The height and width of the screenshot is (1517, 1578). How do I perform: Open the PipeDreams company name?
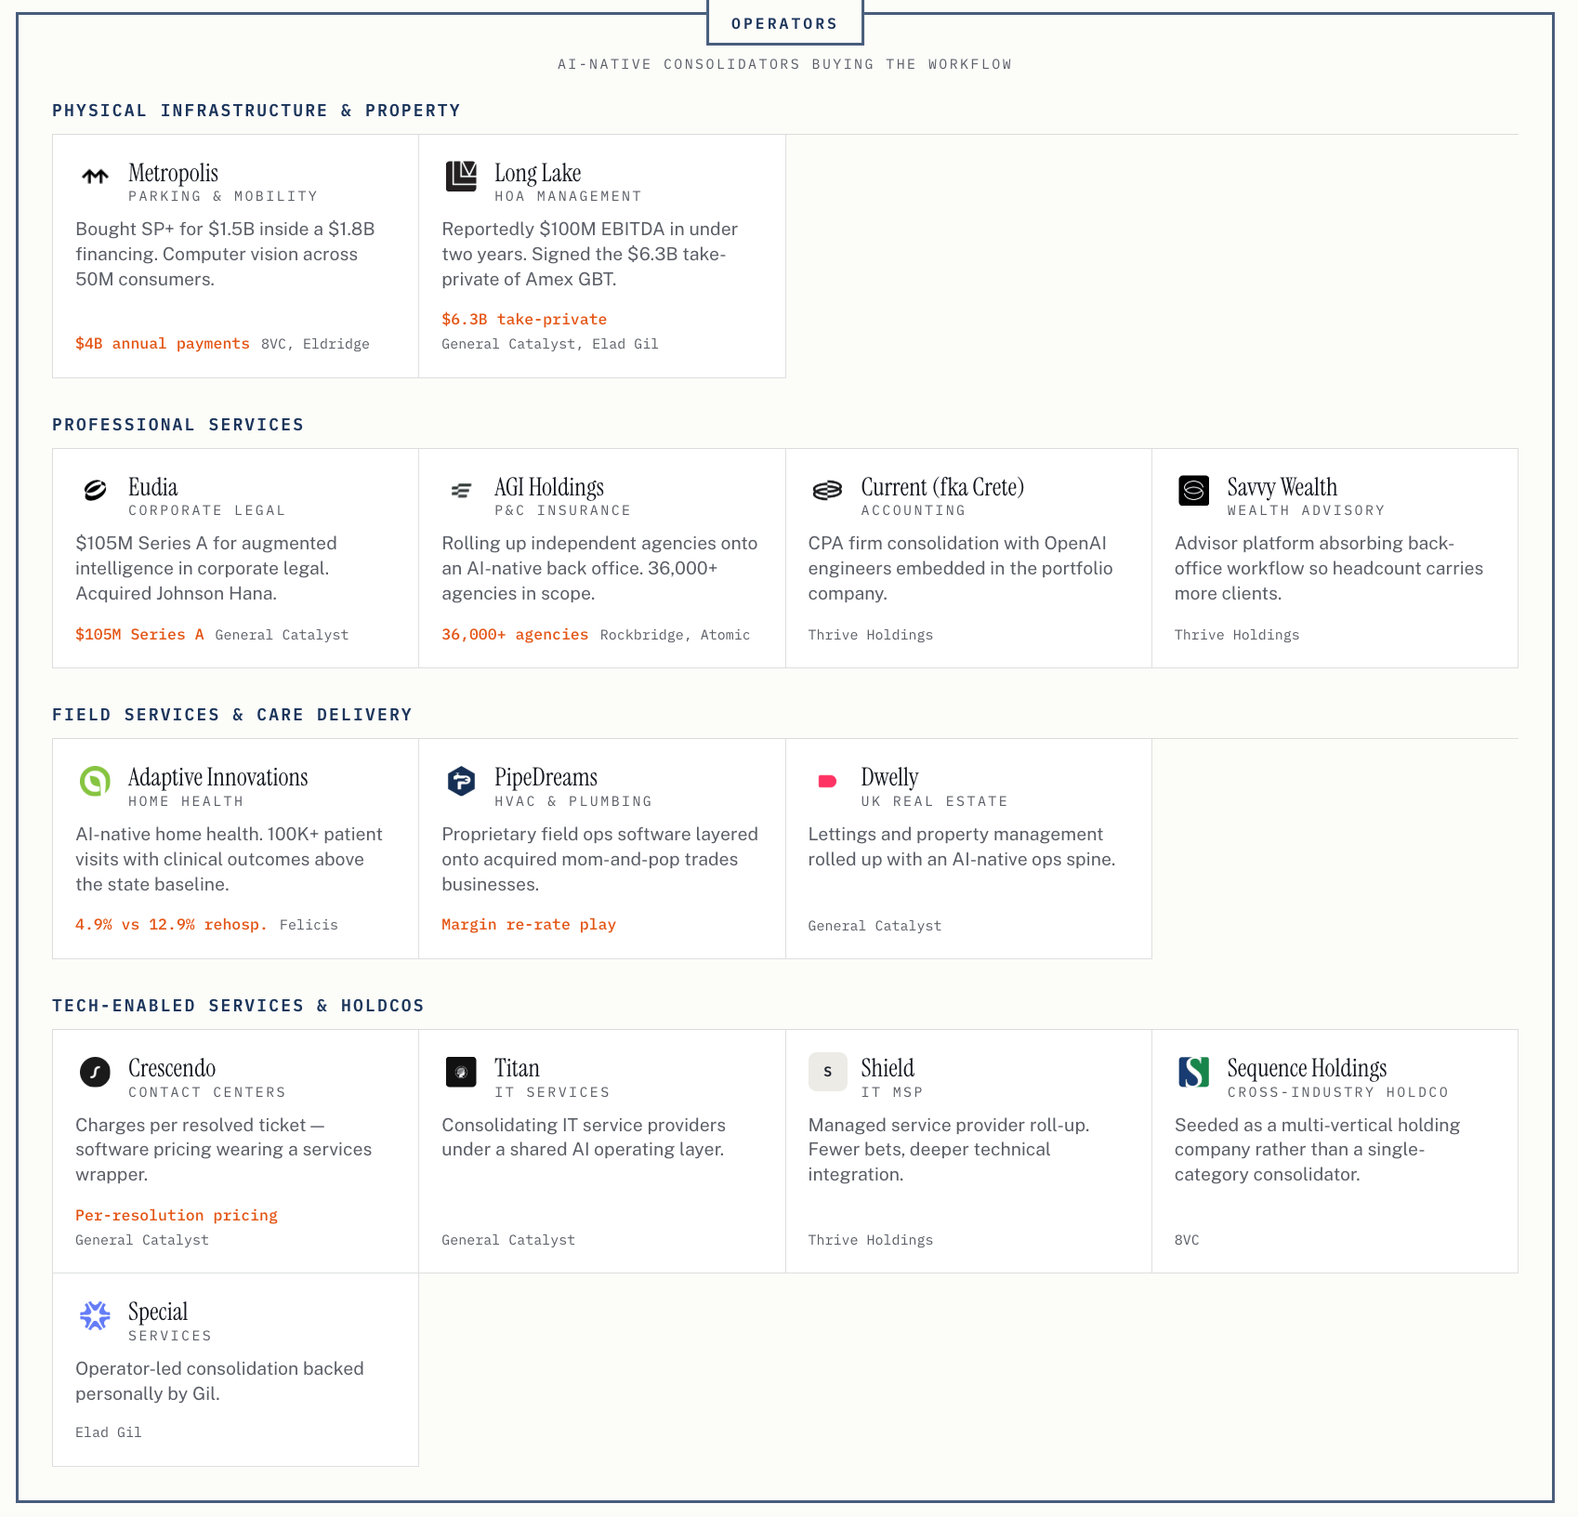coord(546,777)
